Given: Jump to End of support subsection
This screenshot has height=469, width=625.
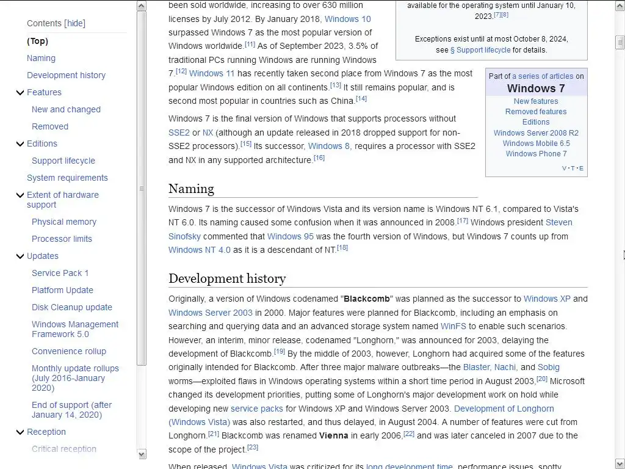Looking at the screenshot, I should pos(72,410).
